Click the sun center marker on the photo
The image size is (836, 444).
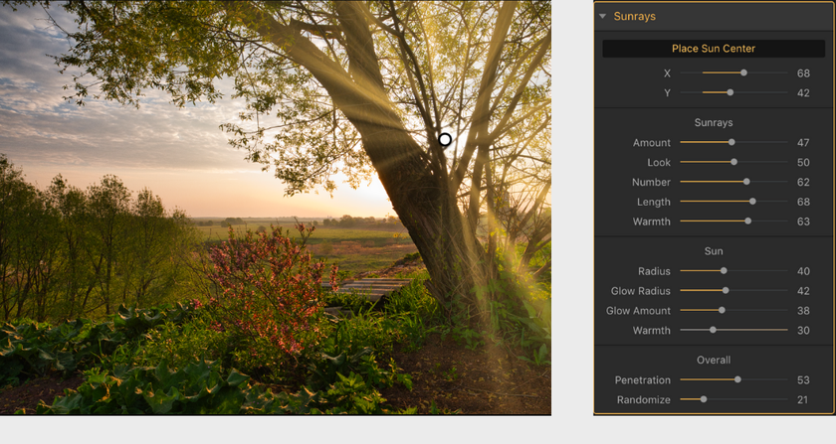(445, 139)
